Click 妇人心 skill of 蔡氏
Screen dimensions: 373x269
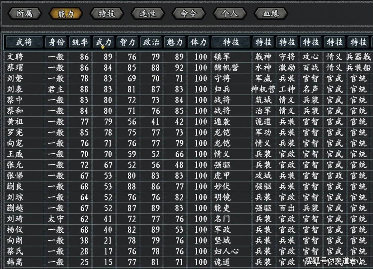point(226,251)
